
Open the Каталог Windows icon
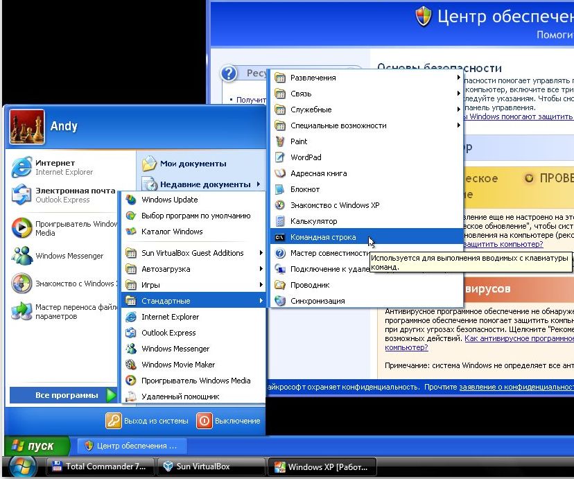pyautogui.click(x=131, y=232)
